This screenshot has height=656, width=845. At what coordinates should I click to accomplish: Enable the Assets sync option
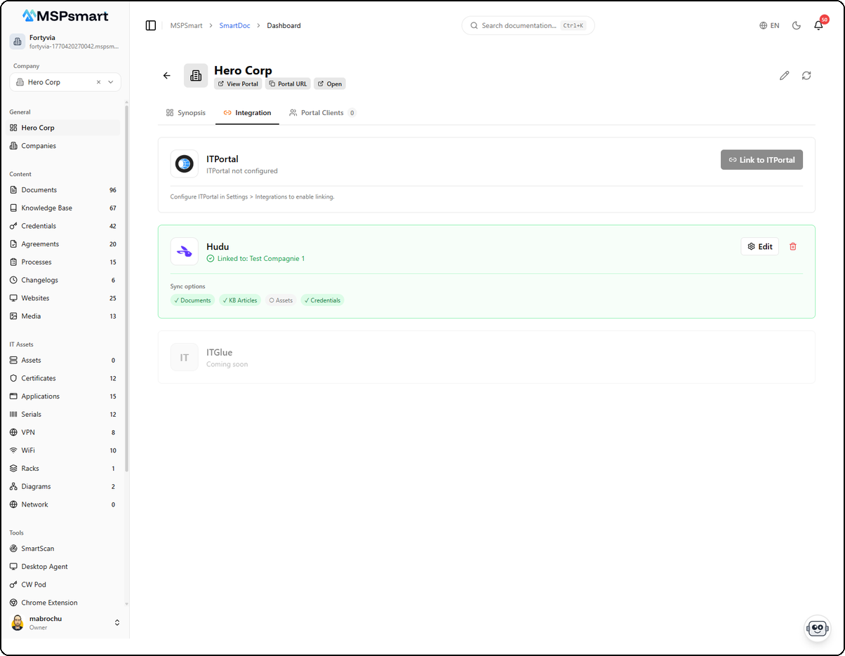pyautogui.click(x=281, y=300)
